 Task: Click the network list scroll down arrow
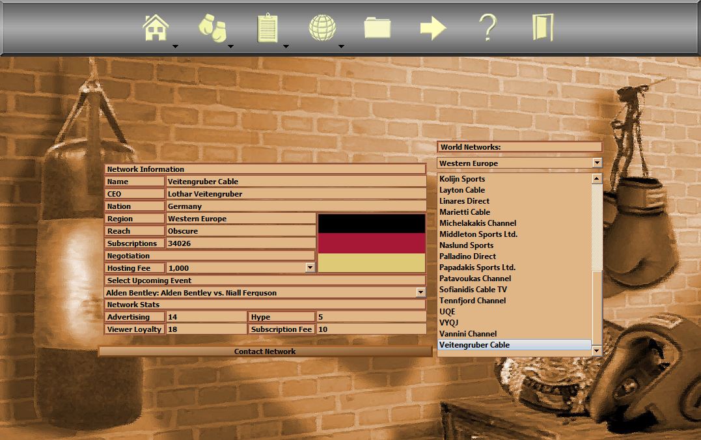coord(597,351)
